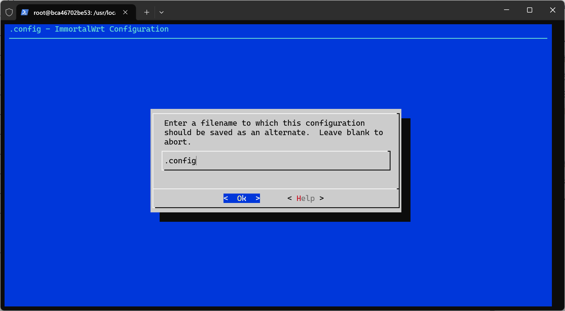Open Help in the save dialog
Viewport: 565px width, 311px height.
tap(305, 198)
